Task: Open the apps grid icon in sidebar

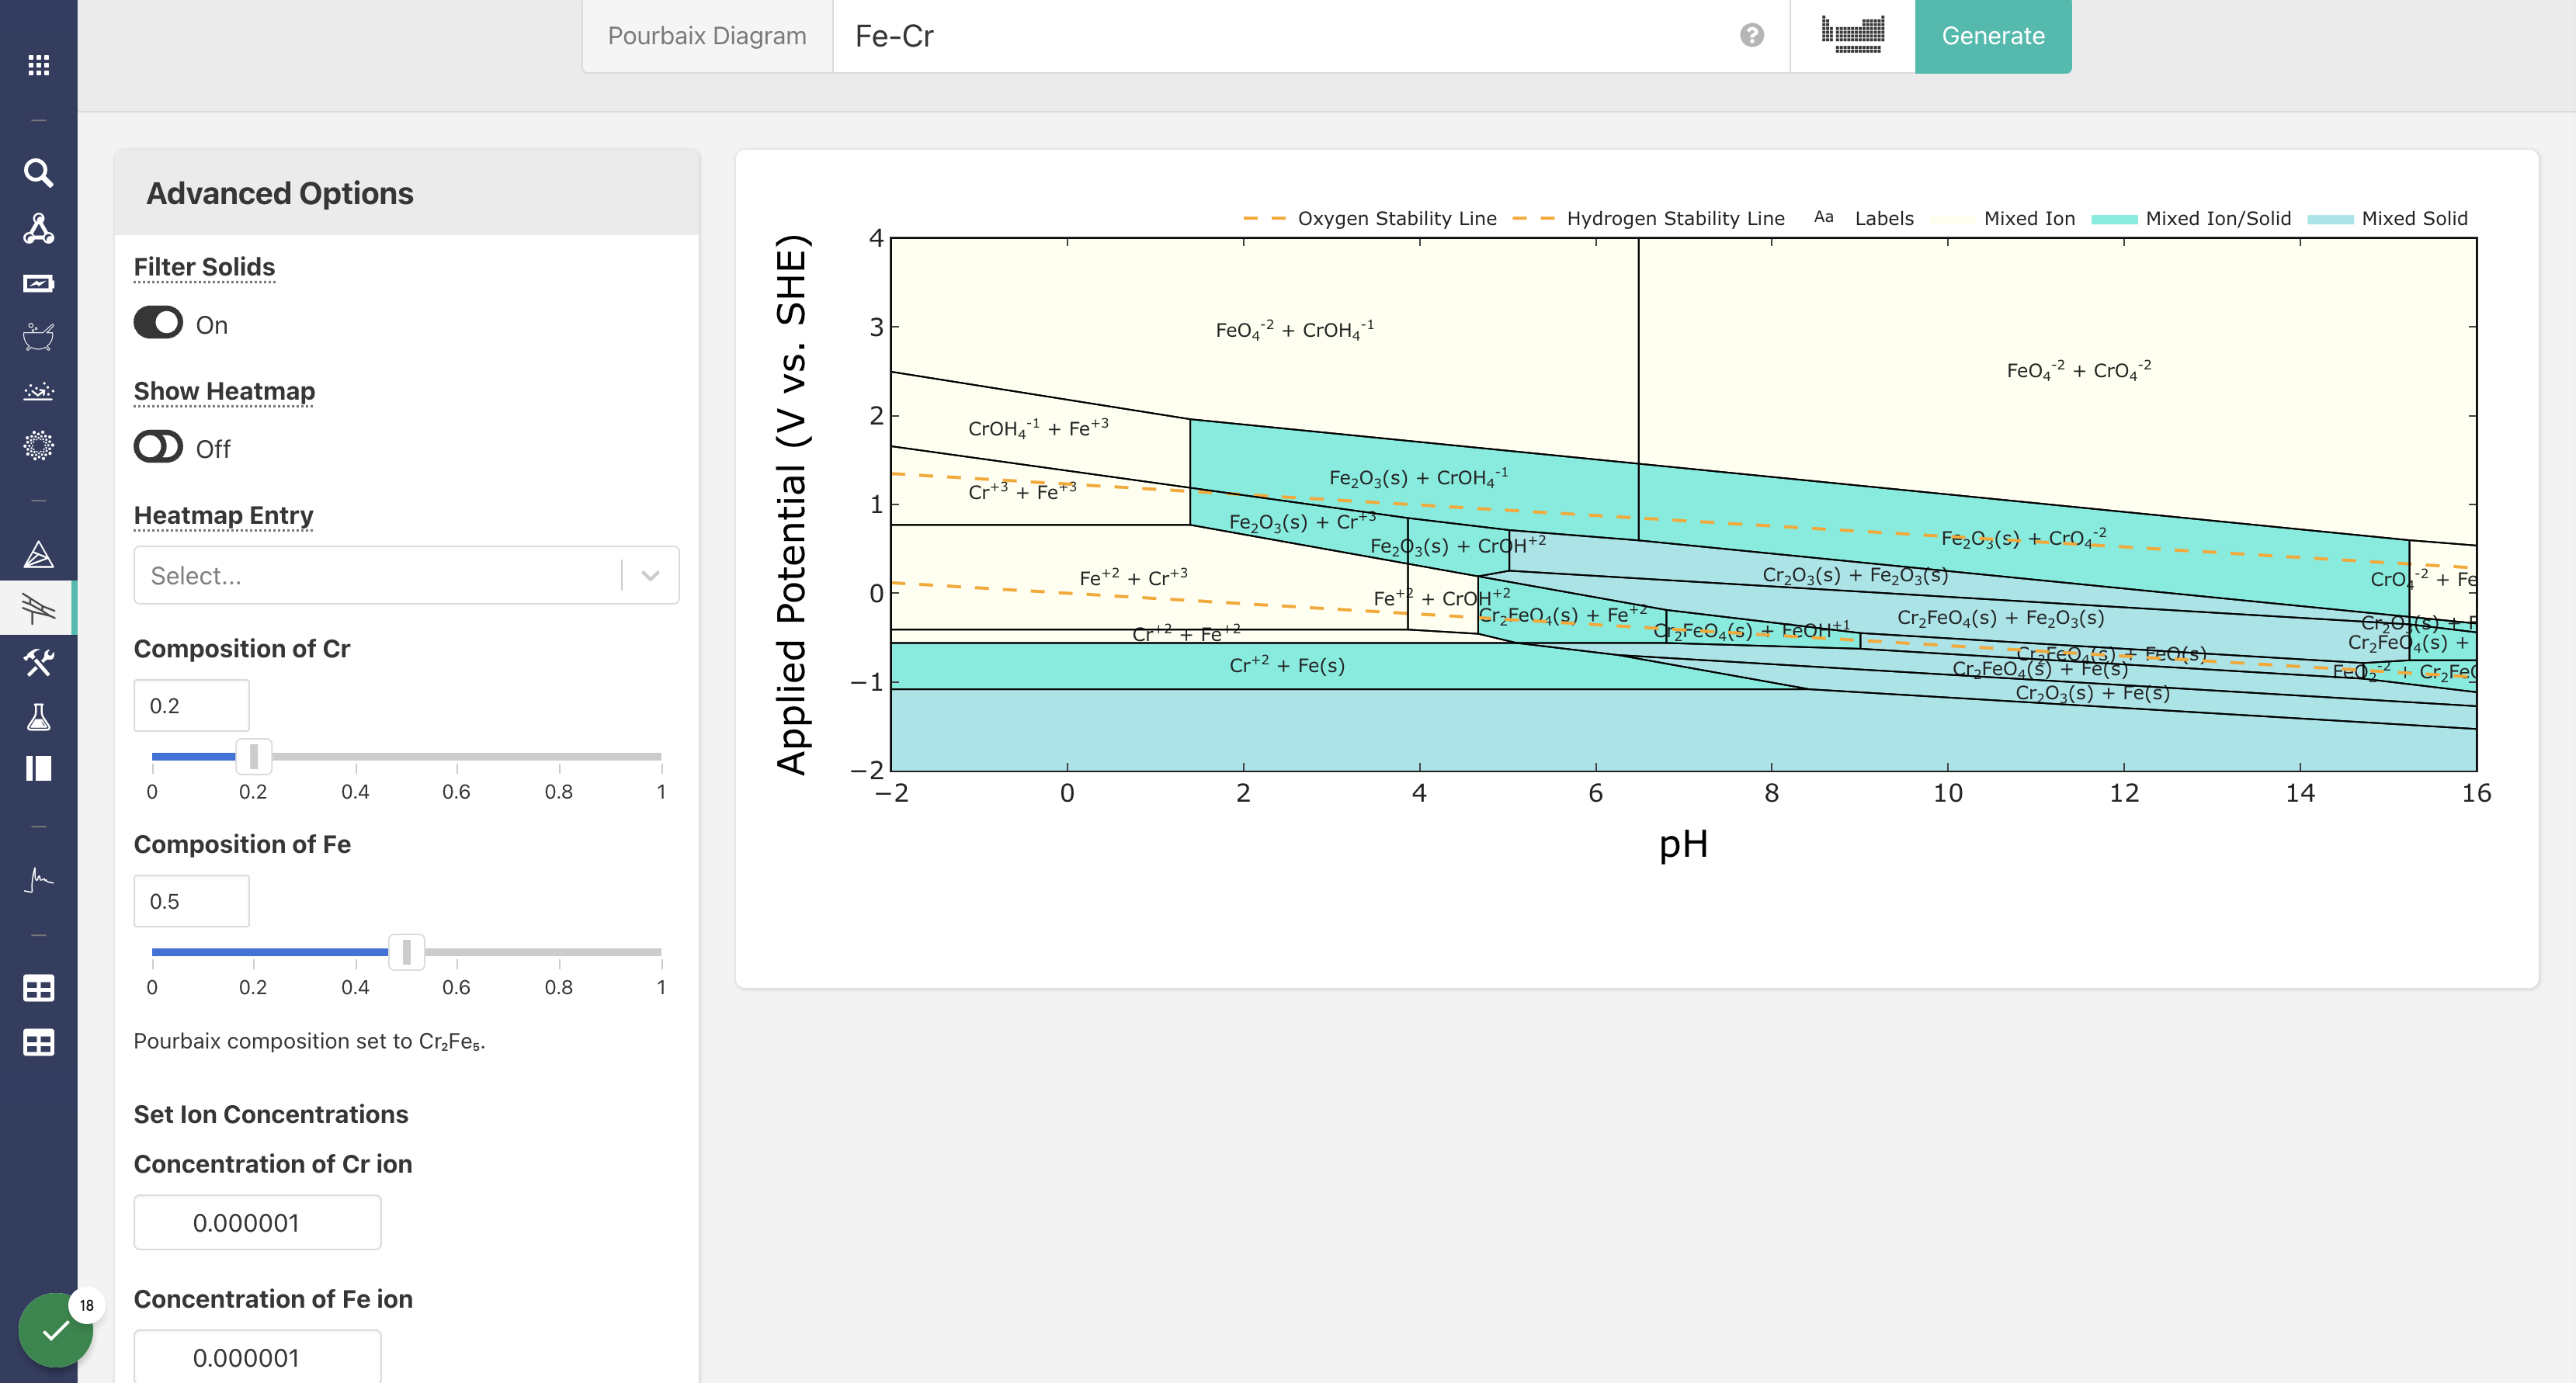Action: [38, 65]
